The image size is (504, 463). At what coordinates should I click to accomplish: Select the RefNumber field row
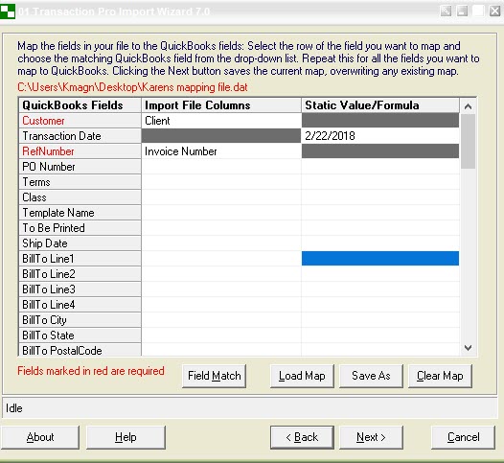[80, 151]
